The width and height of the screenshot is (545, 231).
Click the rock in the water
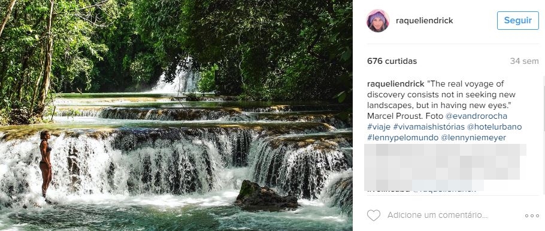coord(266,196)
